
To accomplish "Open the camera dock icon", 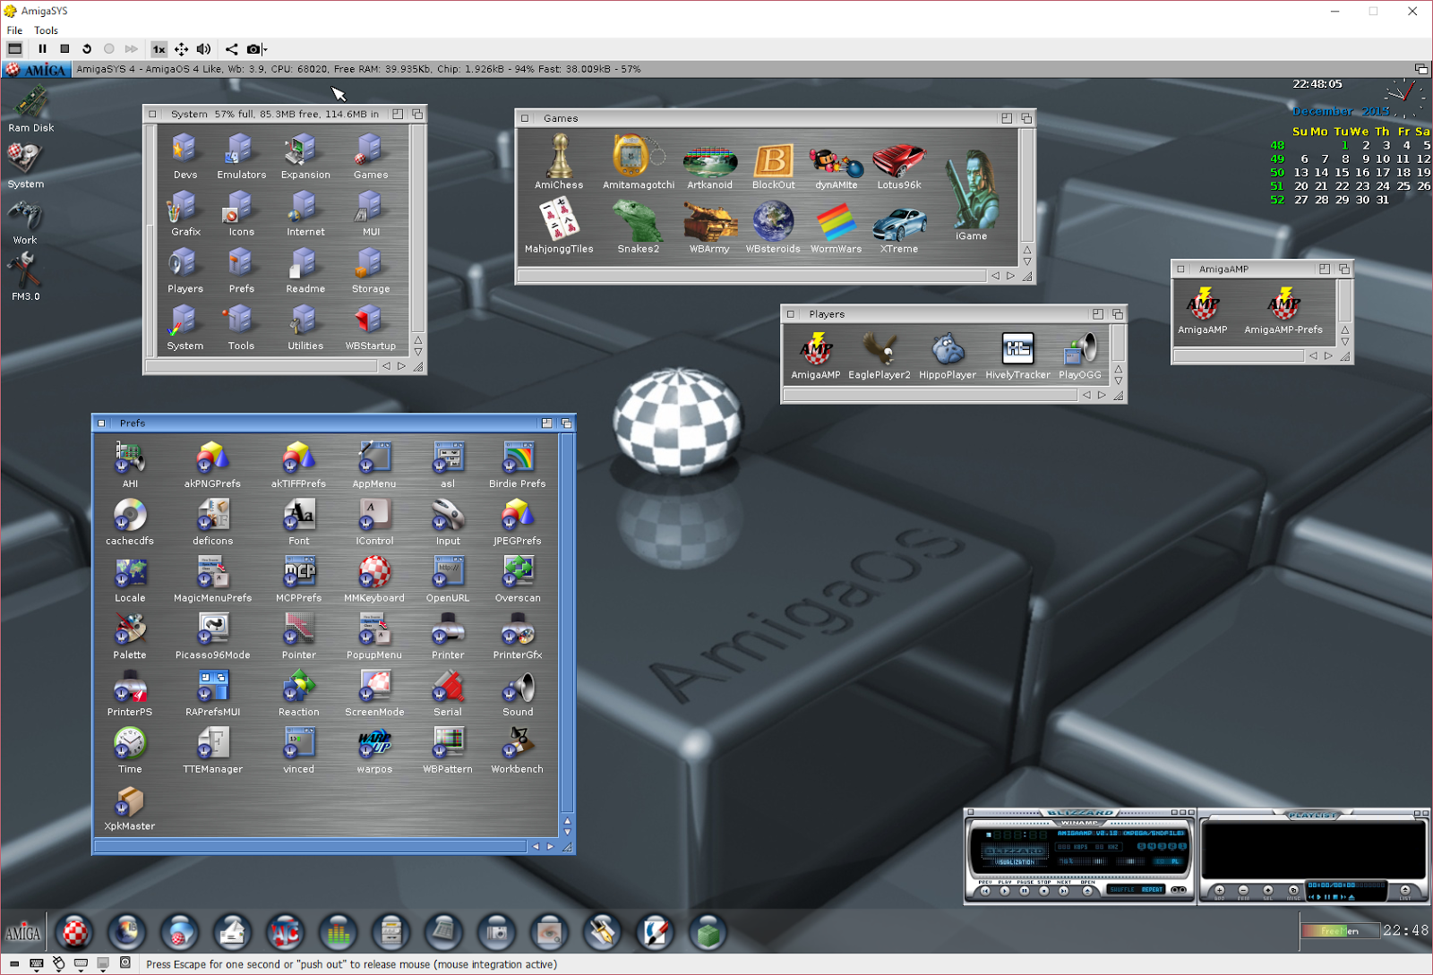I will pyautogui.click(x=497, y=933).
